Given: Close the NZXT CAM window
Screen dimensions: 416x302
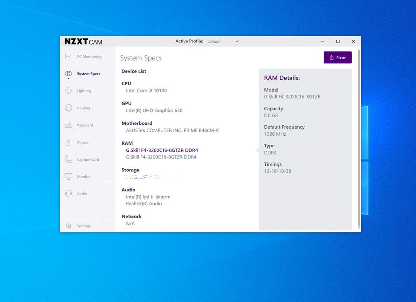Looking at the screenshot, I should (x=353, y=41).
